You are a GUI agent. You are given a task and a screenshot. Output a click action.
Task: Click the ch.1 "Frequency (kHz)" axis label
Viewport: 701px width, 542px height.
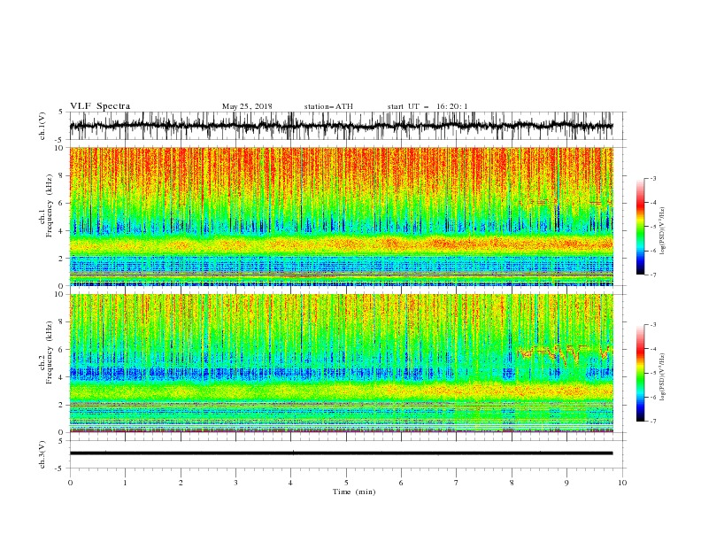(50, 205)
